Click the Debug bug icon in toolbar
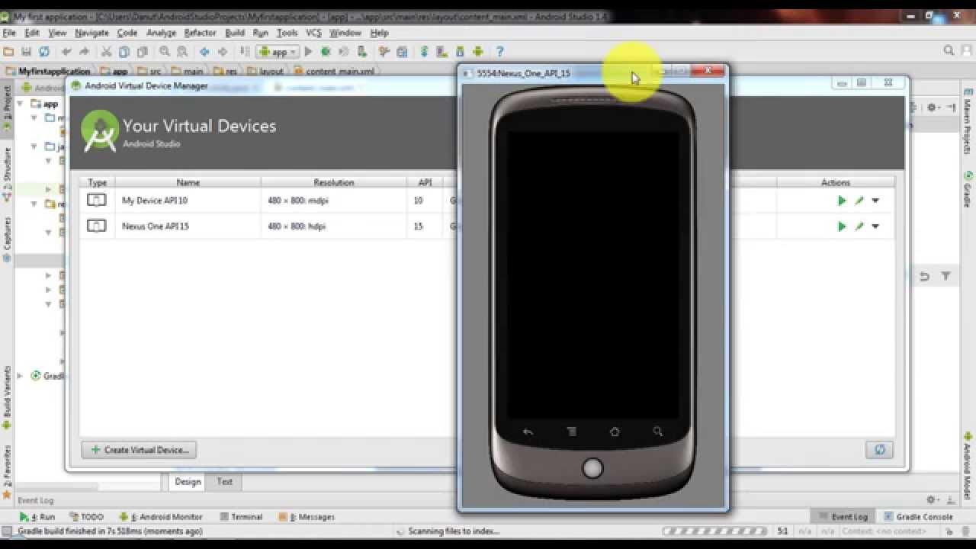The height and width of the screenshot is (549, 976). pos(326,52)
